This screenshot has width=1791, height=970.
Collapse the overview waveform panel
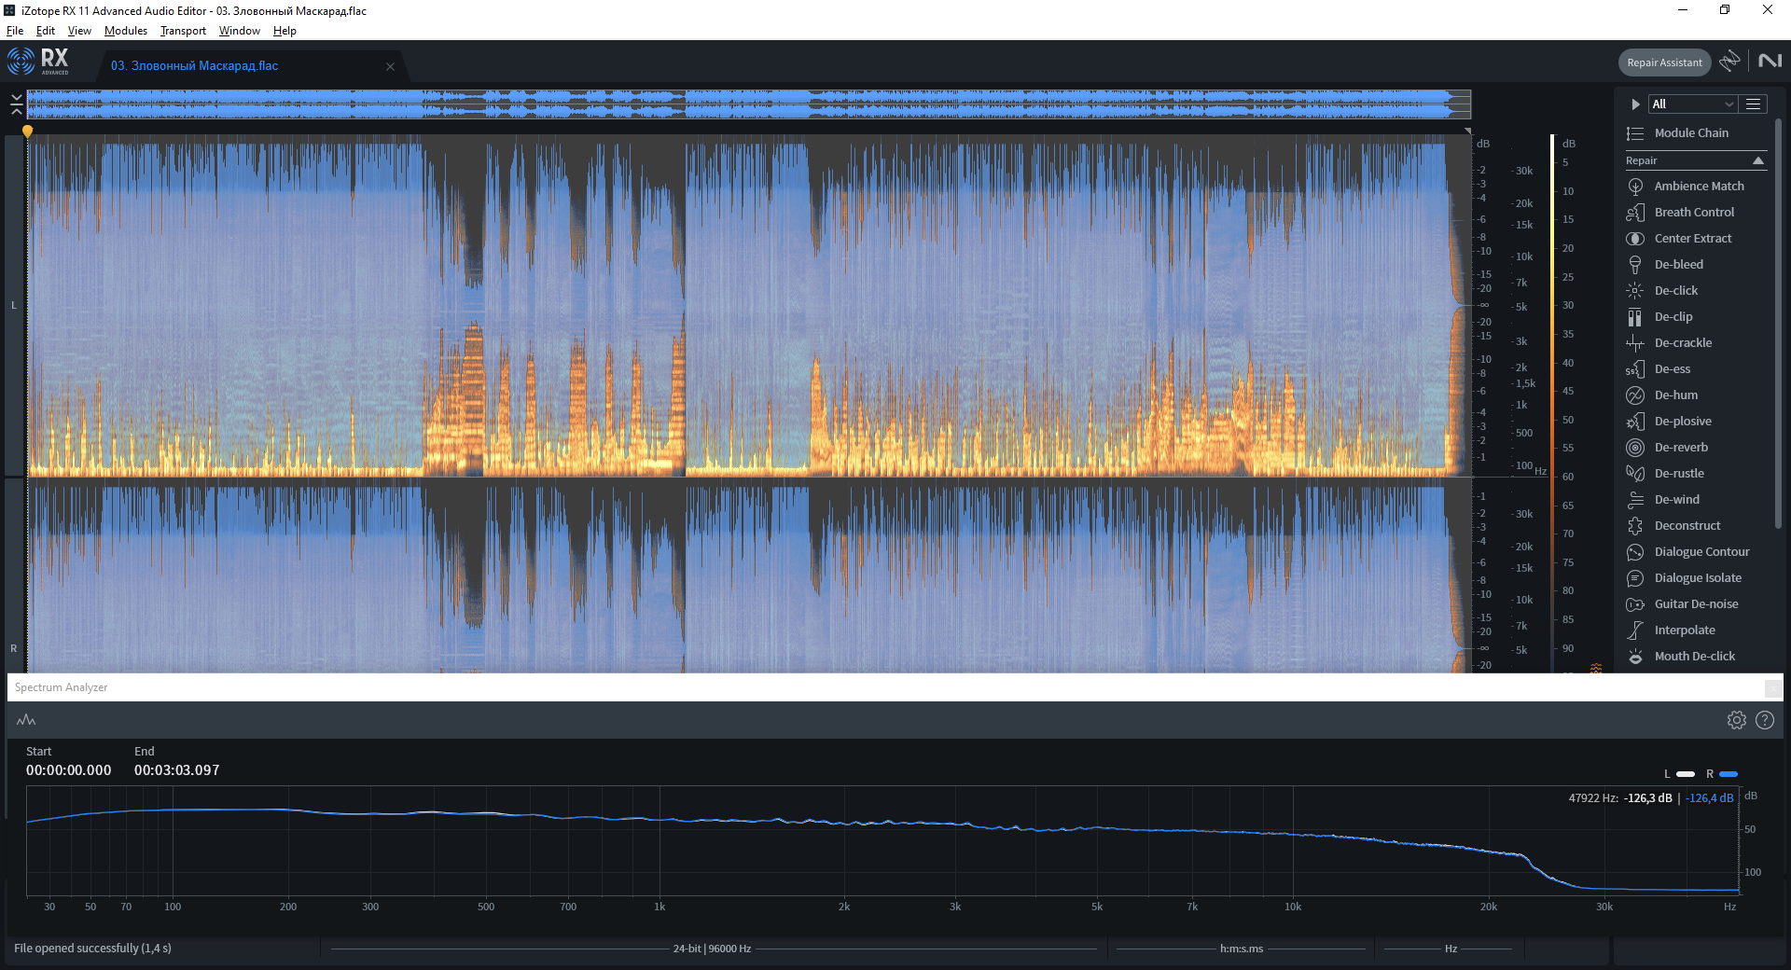pos(16,104)
